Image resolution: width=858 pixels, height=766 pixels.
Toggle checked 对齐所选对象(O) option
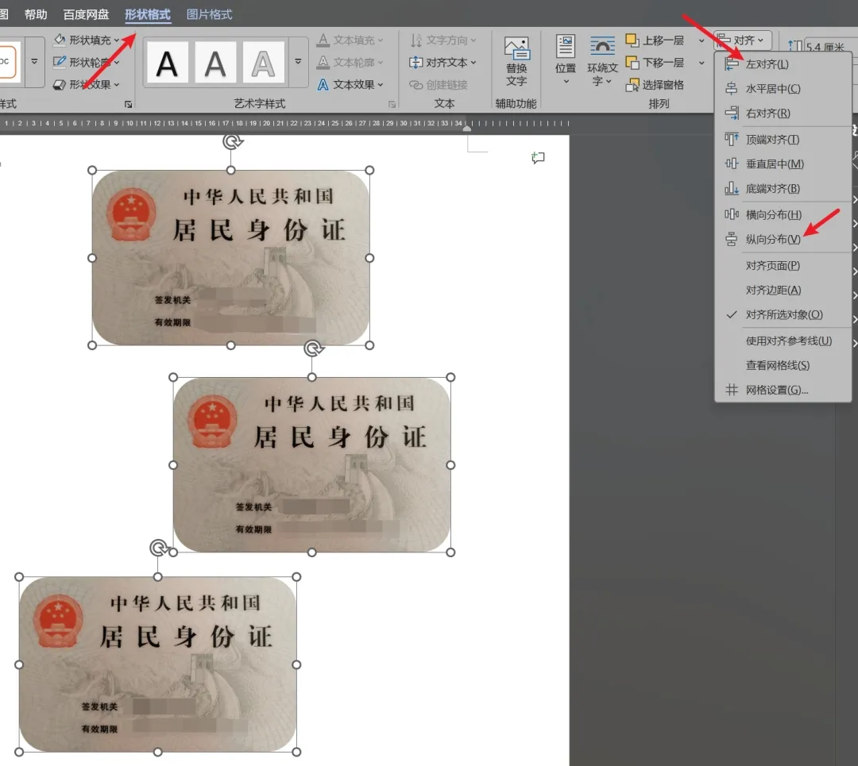[x=783, y=315]
